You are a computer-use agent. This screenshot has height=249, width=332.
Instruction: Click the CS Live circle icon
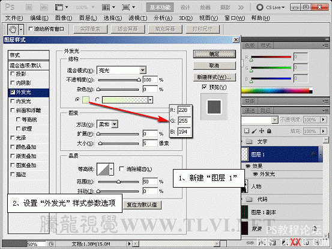tap(259, 7)
